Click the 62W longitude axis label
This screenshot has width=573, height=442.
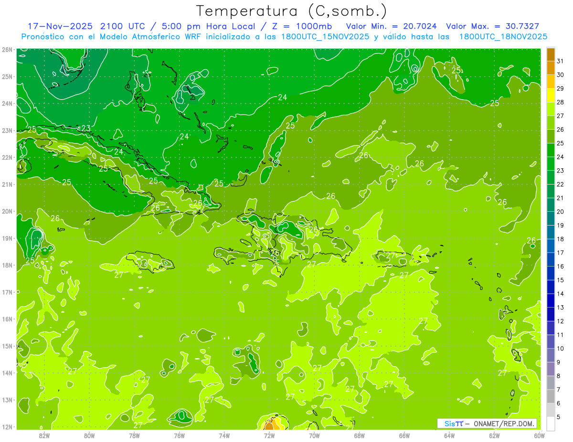(494, 435)
